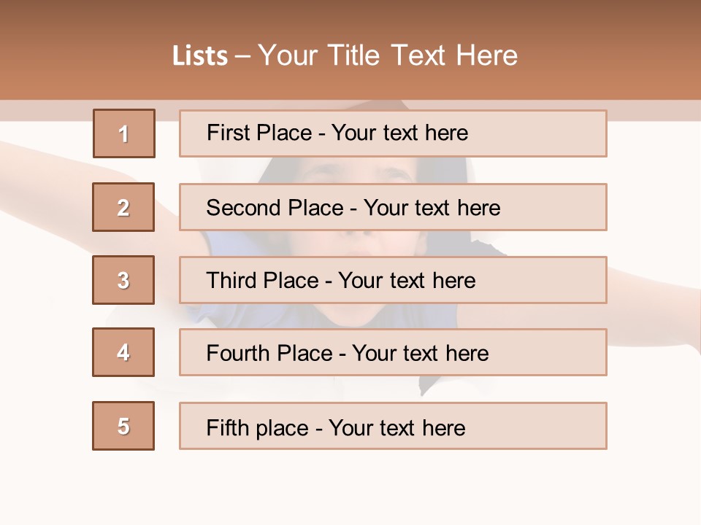Click the word "First" in the top bar
This screenshot has width=701, height=525.
[228, 133]
